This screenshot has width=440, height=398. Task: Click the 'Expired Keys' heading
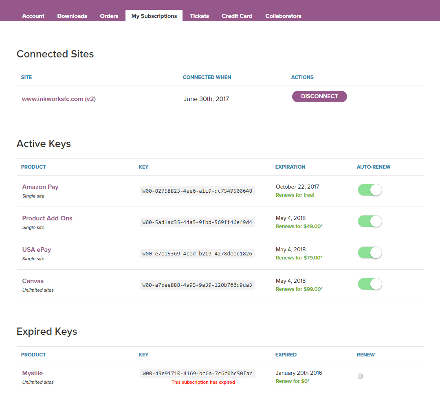coord(47,332)
